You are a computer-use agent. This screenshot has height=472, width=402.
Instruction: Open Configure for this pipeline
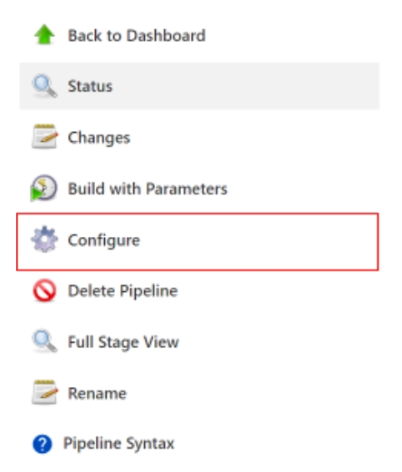point(104,241)
